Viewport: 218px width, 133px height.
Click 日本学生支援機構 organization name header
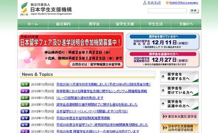pyautogui.click(x=51, y=9)
